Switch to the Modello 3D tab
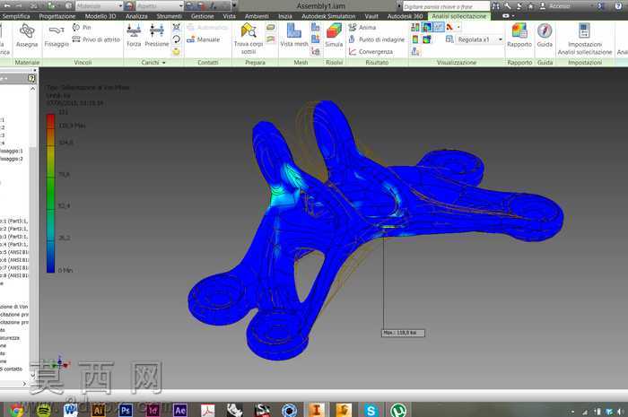This screenshot has height=417, width=628. pyautogui.click(x=100, y=16)
